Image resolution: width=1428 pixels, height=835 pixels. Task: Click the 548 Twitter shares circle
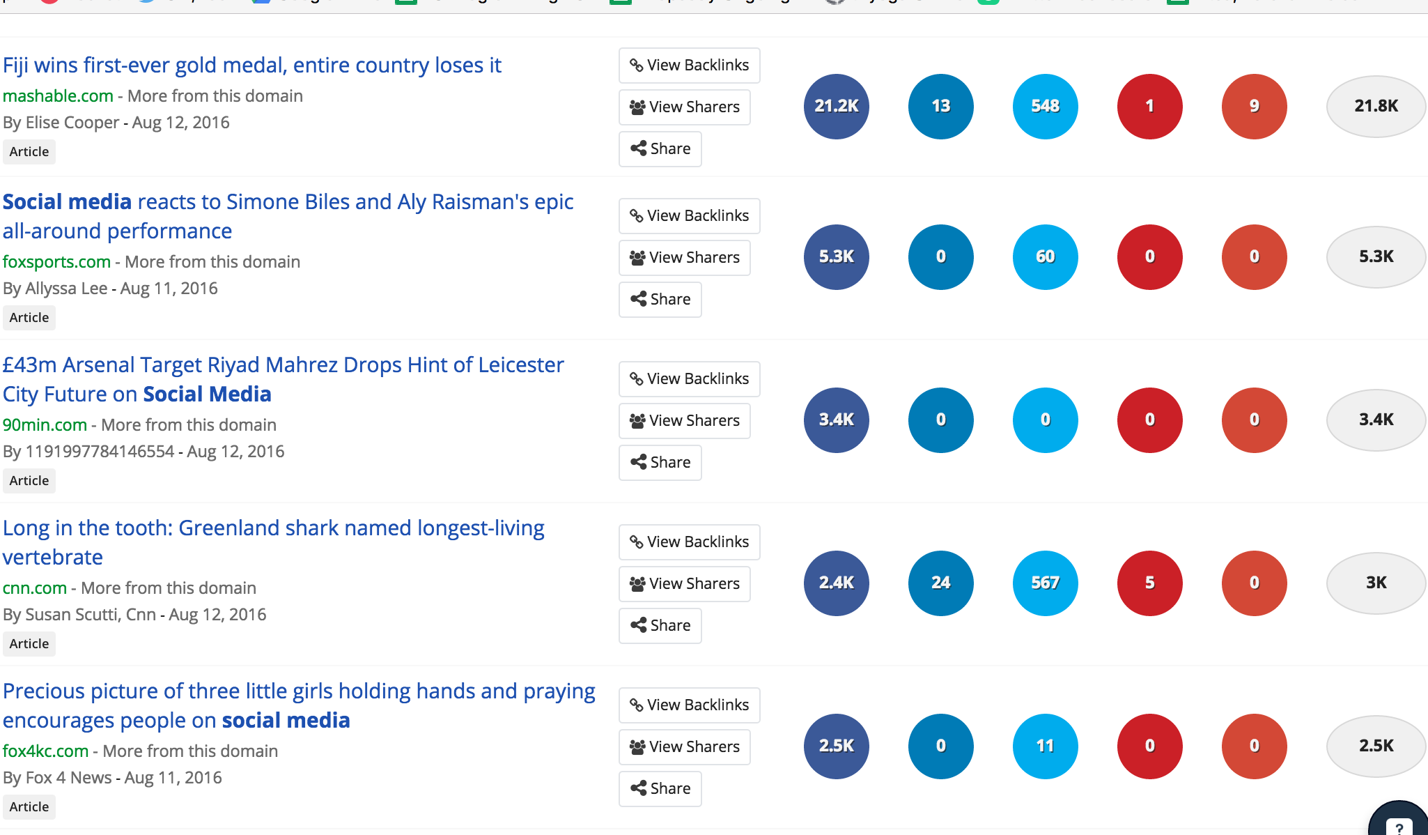(1045, 106)
